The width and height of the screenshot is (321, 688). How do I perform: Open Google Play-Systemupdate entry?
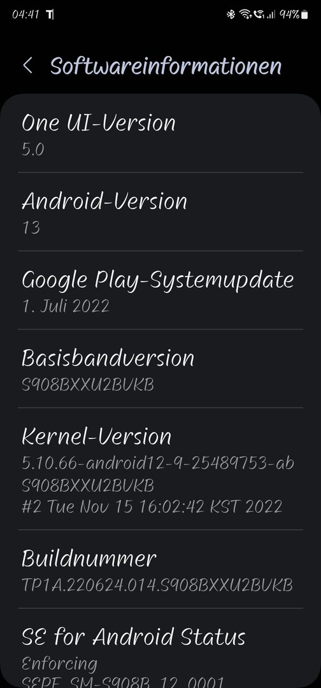click(160, 290)
